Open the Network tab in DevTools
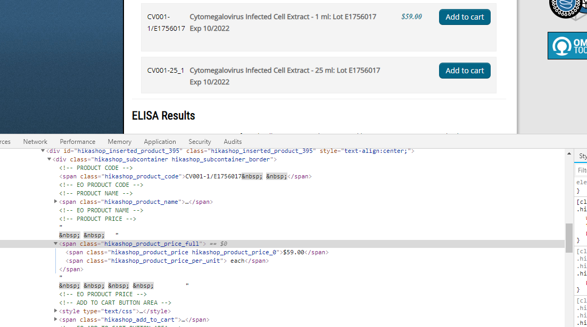The height and width of the screenshot is (327, 587). click(x=35, y=142)
